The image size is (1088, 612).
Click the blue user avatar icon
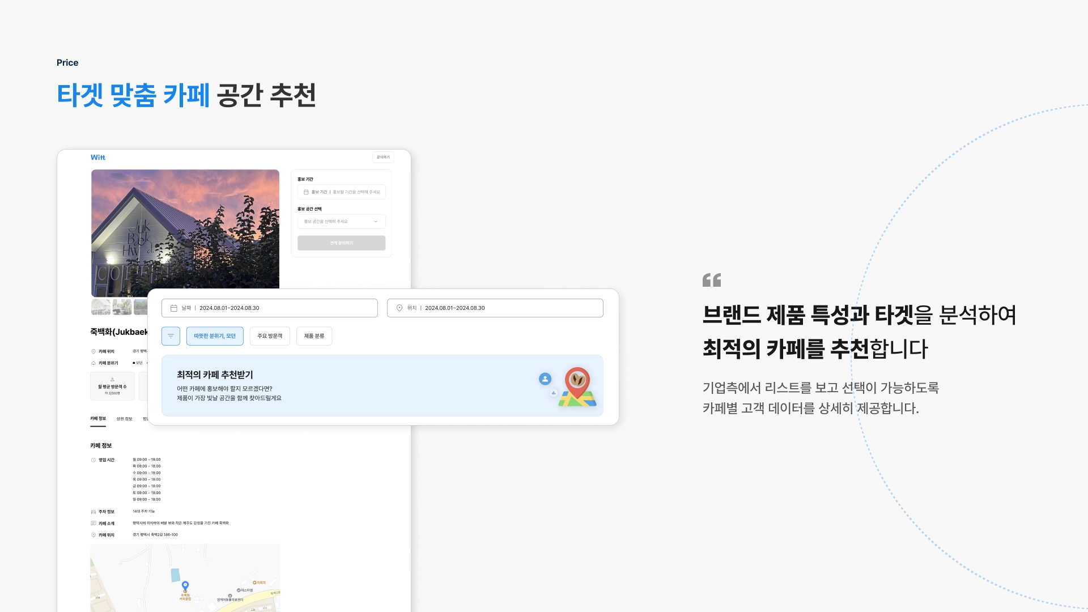[x=545, y=379]
